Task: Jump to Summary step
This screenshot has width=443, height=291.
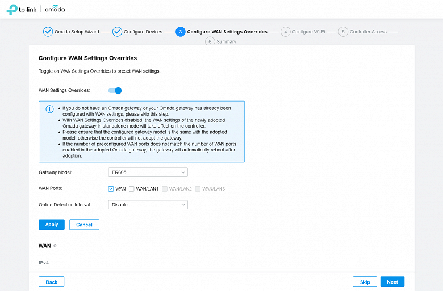Action: click(226, 42)
